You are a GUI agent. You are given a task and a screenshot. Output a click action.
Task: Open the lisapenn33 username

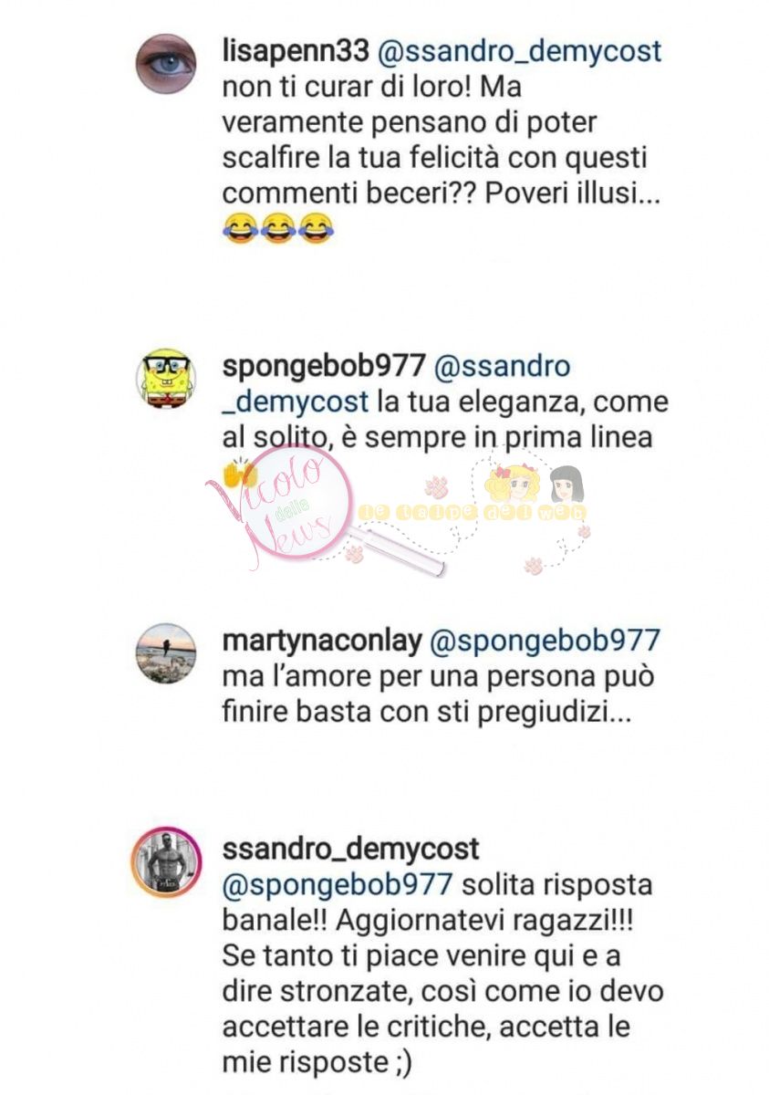(295, 52)
